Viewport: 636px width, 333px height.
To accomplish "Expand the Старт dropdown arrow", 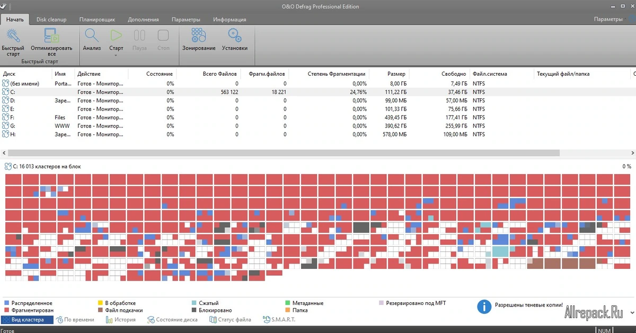I will point(116,55).
